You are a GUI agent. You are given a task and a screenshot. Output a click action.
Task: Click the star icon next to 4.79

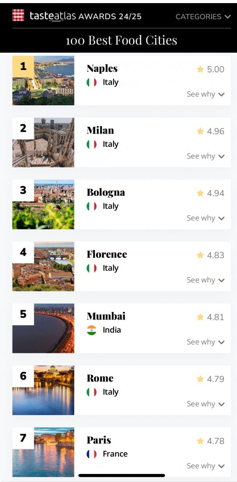tap(200, 379)
